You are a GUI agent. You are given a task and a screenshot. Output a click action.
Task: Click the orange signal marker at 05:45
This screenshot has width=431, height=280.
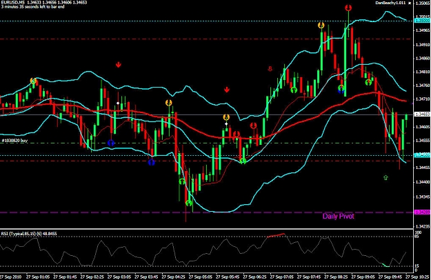coord(226,118)
